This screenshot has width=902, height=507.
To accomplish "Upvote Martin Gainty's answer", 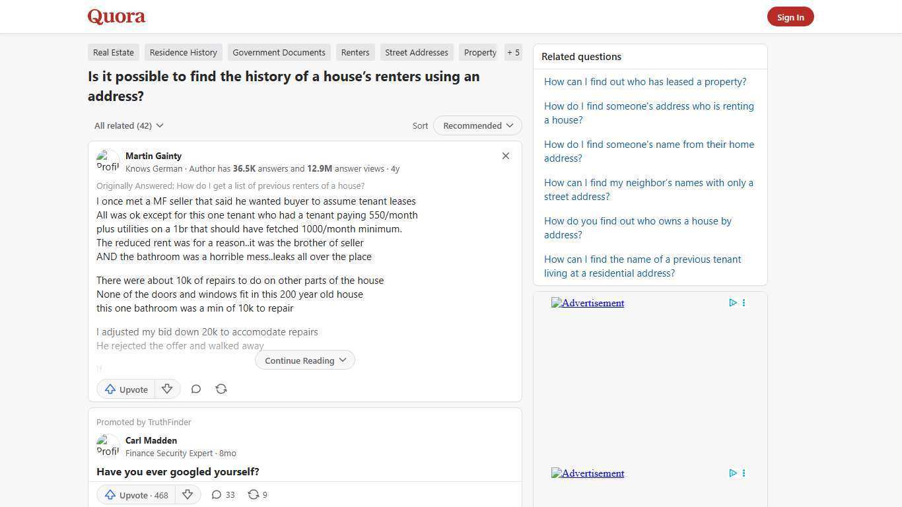I will pos(125,389).
